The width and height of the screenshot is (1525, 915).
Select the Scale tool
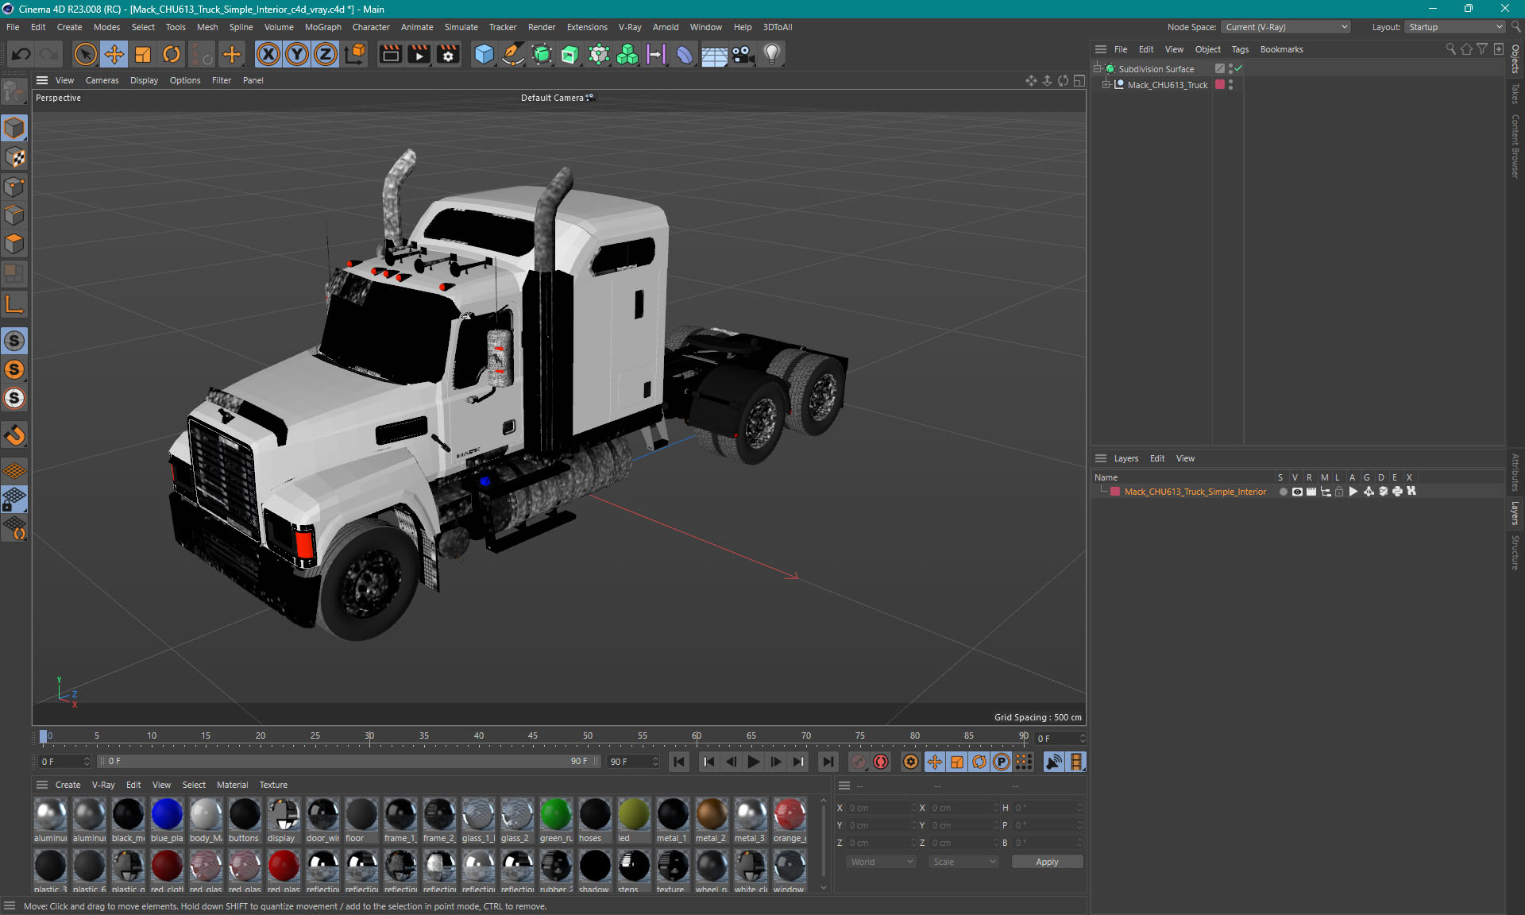(143, 54)
